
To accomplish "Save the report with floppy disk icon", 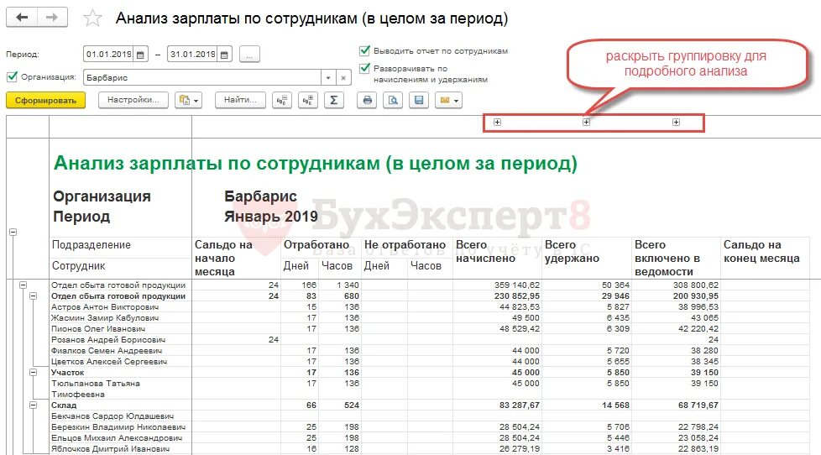I will pos(419,100).
